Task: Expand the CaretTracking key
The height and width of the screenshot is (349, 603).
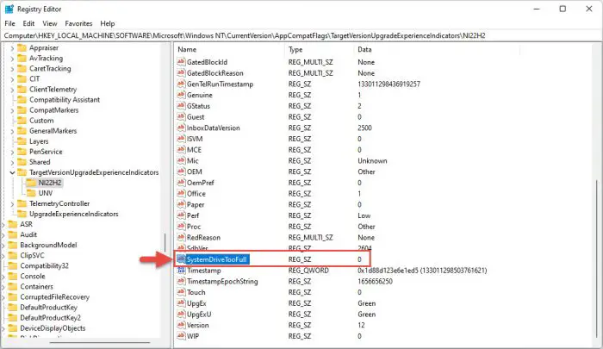Action: tap(12, 69)
